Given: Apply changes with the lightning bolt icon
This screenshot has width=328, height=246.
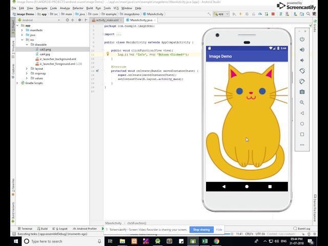Looking at the screenshot, I should (x=240, y=14).
